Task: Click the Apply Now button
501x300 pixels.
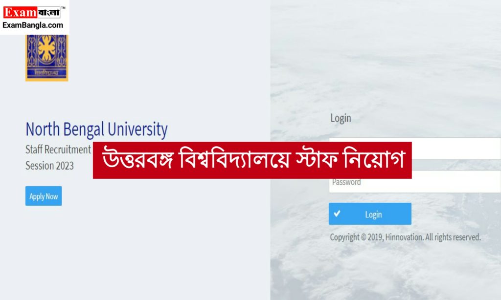Action: [44, 196]
